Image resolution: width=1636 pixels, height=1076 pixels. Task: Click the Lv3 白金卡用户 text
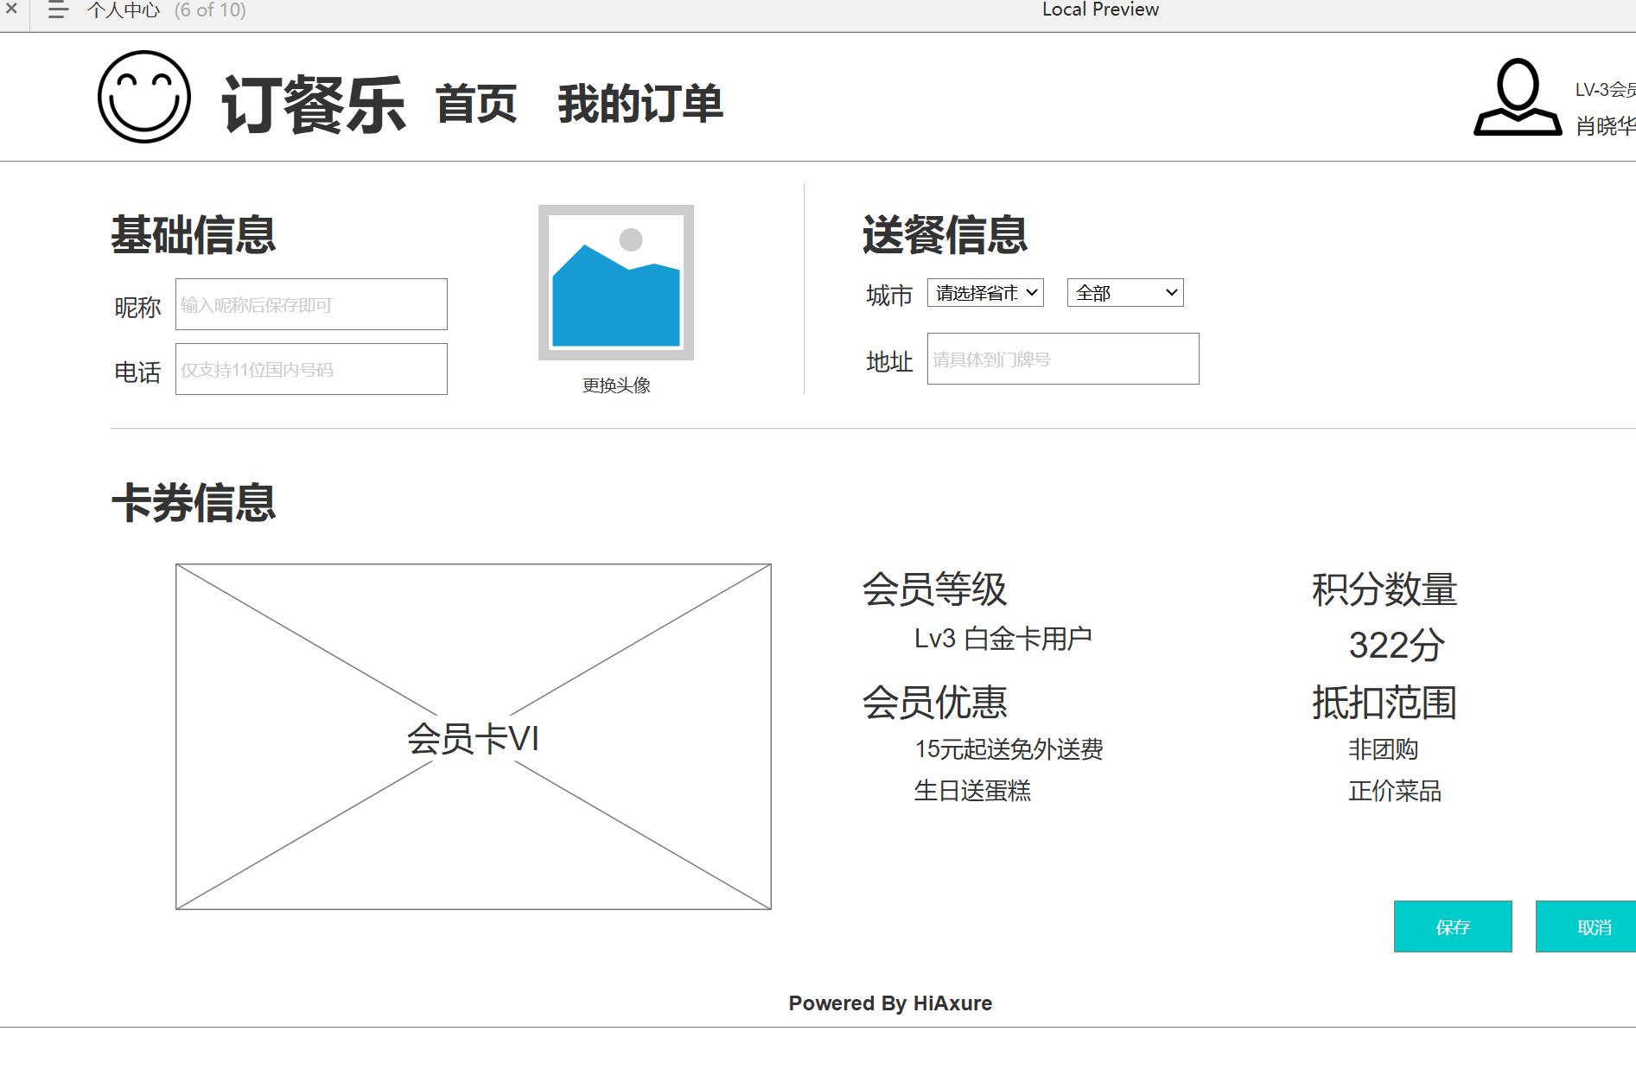(x=1003, y=639)
